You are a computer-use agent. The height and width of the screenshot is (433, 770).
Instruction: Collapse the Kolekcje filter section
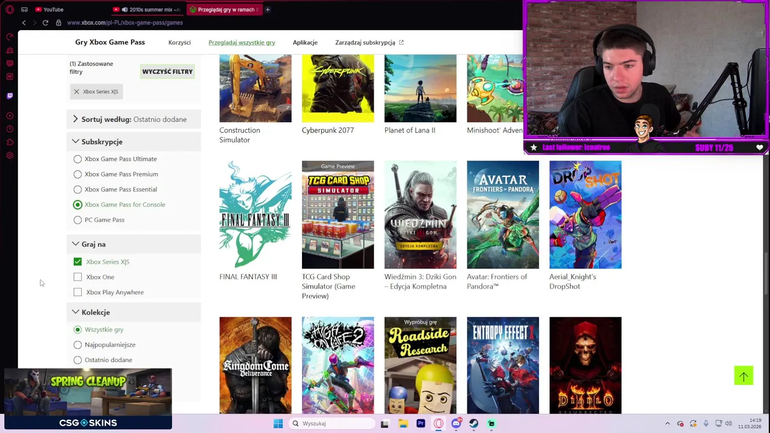tap(134, 312)
